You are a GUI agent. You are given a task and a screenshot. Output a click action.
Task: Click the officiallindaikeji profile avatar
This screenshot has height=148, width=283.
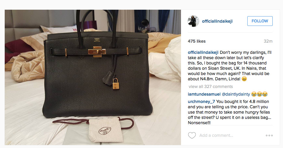(x=193, y=21)
